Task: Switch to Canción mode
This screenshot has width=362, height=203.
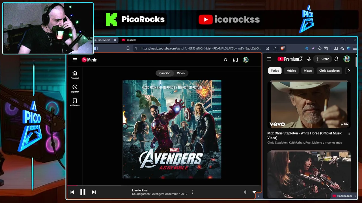Action: point(165,73)
